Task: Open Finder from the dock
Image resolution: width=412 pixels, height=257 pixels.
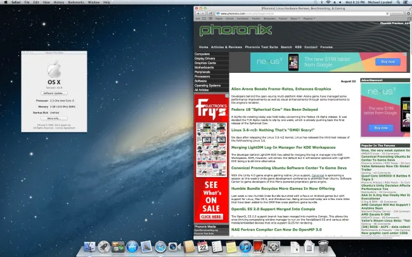Action: [x=90, y=247]
